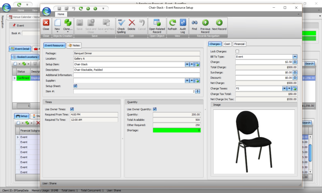Open the Clone button dropdown arrow

coord(67,32)
